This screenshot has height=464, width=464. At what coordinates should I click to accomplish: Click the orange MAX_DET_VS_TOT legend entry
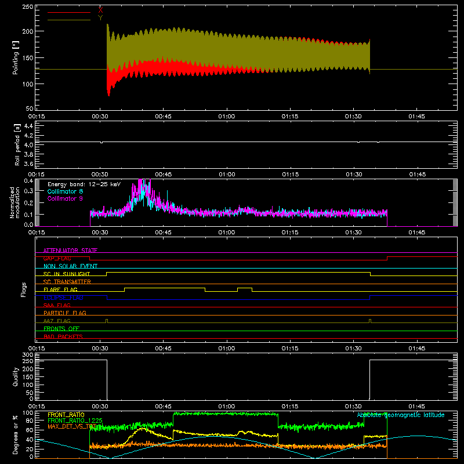point(72,426)
